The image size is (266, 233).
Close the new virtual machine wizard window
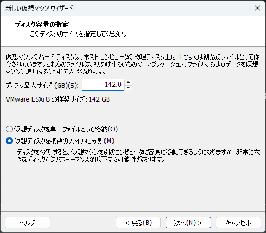coord(257,8)
